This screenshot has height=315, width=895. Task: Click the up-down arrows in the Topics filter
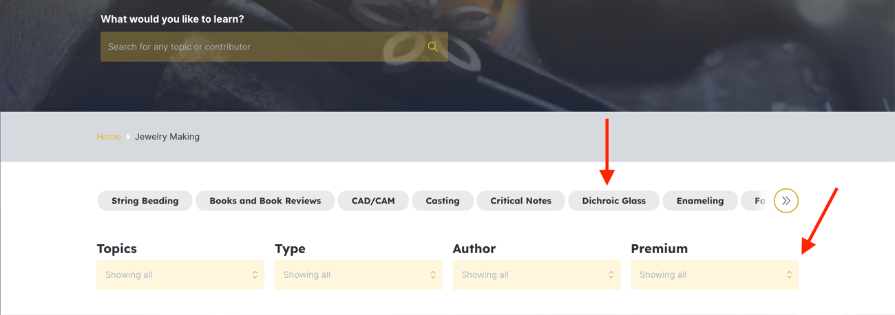pyautogui.click(x=255, y=274)
